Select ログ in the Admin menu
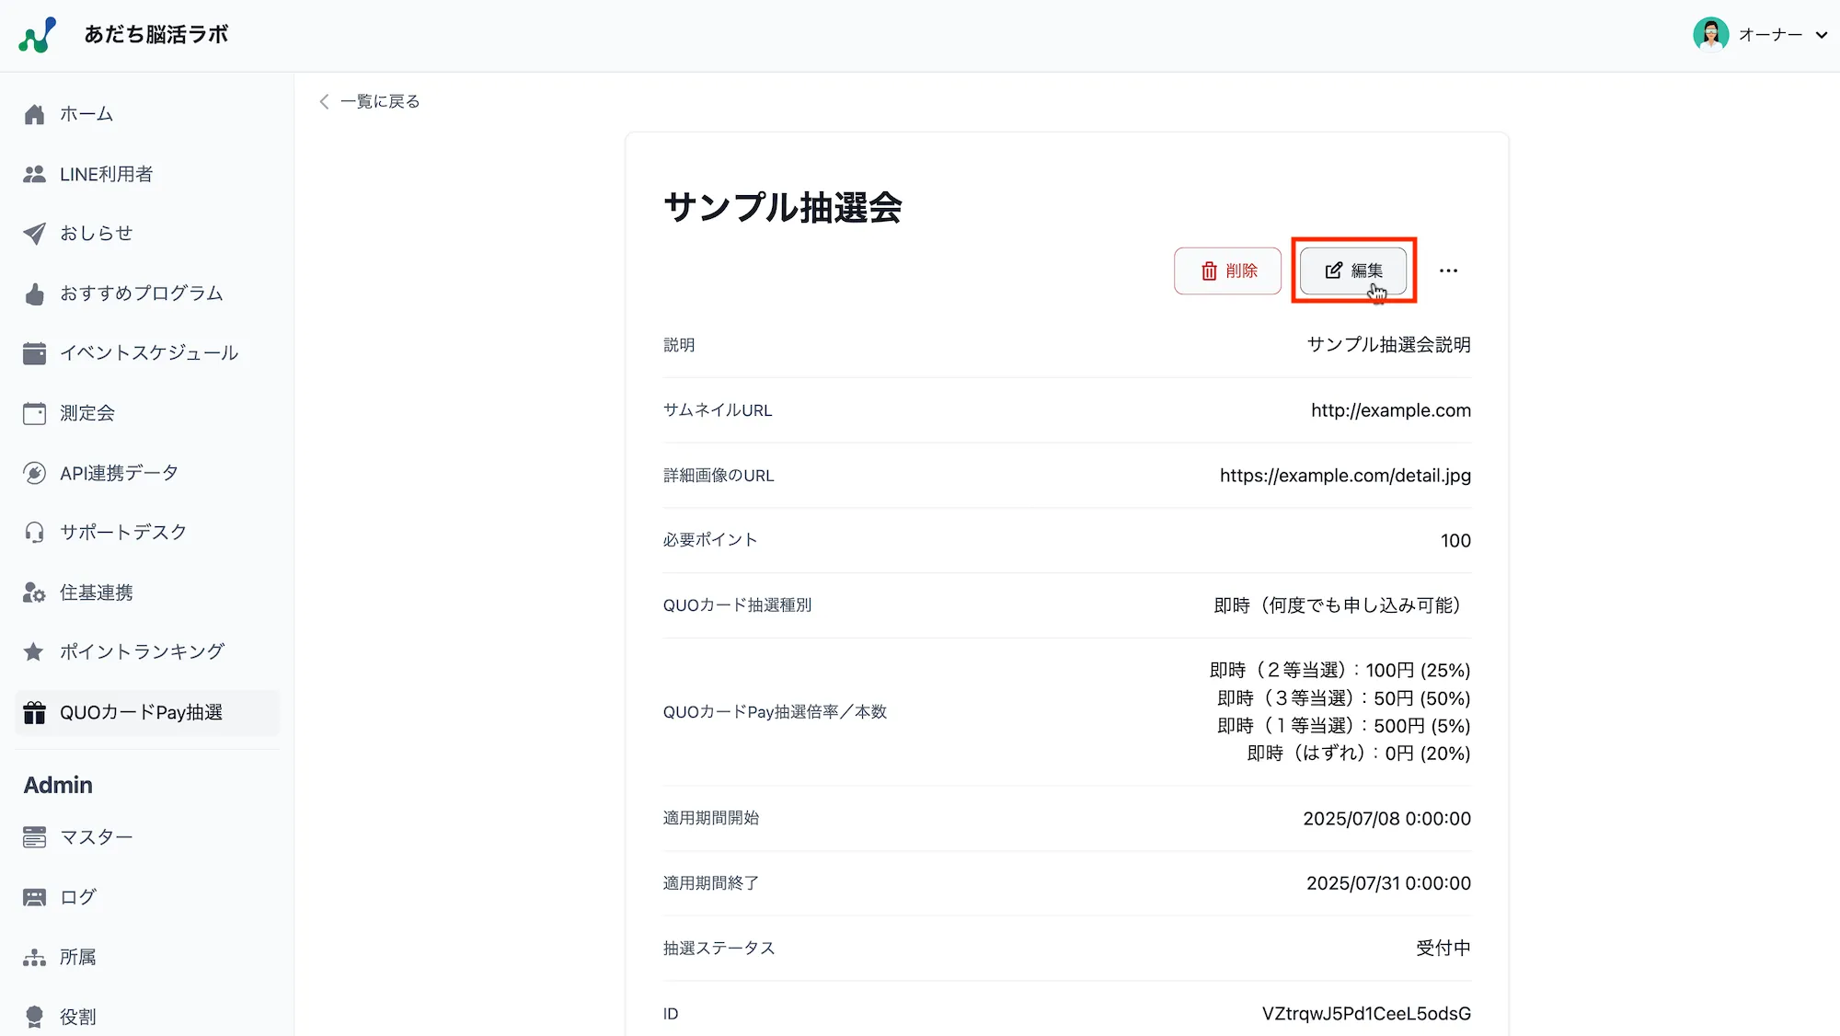1840x1036 pixels. click(34, 896)
